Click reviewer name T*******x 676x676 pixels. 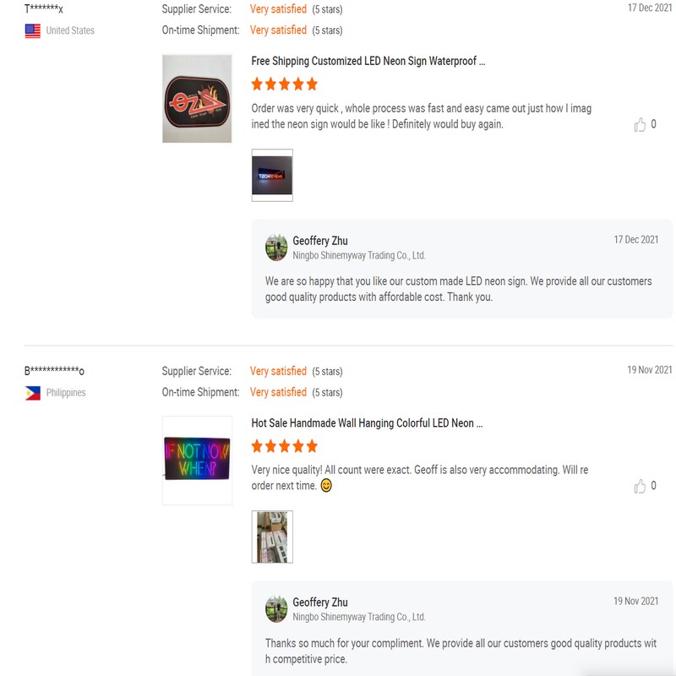(x=44, y=8)
